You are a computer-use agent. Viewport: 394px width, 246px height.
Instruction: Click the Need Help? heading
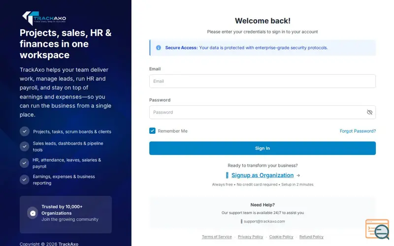tap(263, 205)
